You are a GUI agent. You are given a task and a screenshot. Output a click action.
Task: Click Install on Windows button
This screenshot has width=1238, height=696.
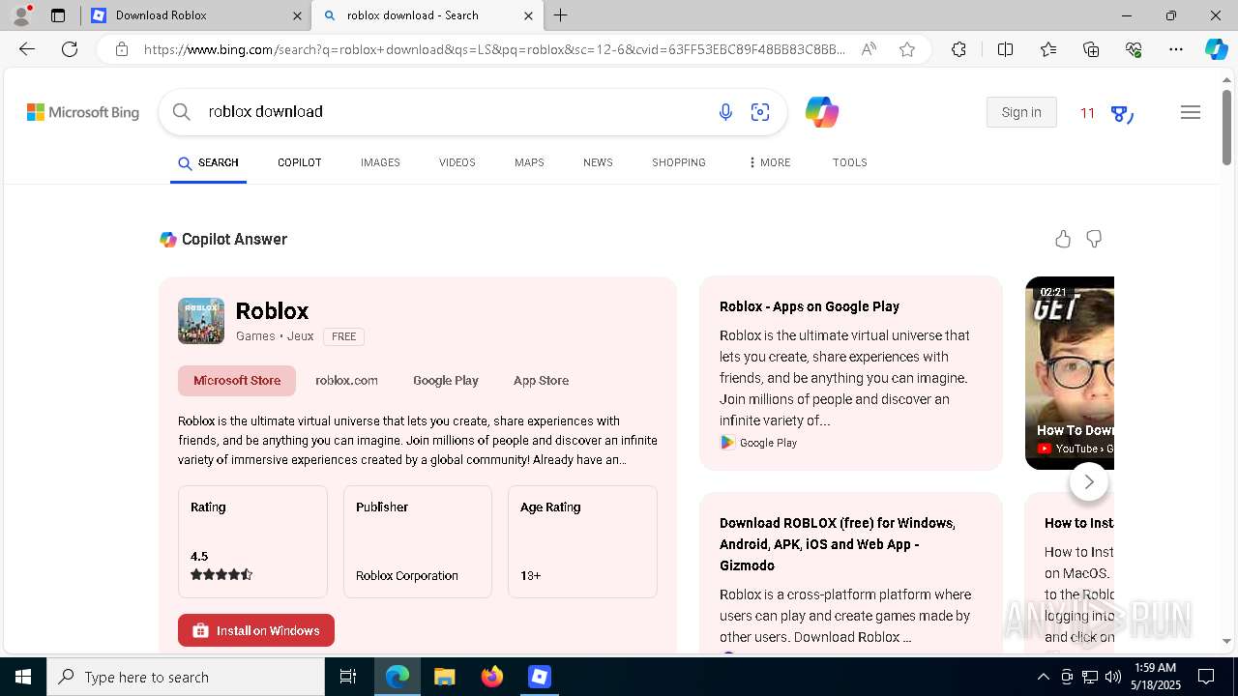tap(256, 630)
